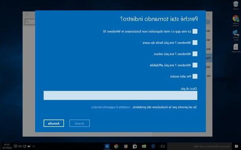Open Task View from the taskbar
Screen dimensions: 241x150
pos(162,146)
